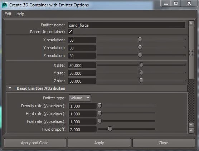This screenshot has height=151, width=199.
Task: Open the Emitter type dropdown arrow
Action: tap(88, 98)
